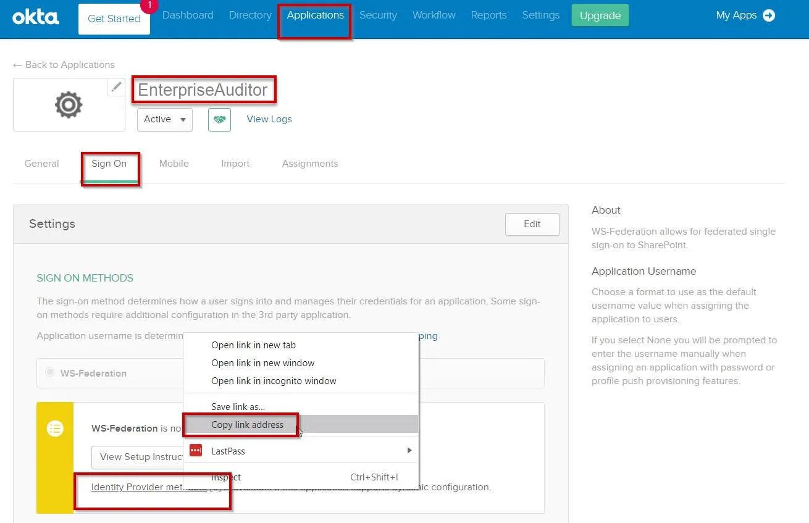
Task: Click the pencil edit logo icon
Action: (116, 87)
